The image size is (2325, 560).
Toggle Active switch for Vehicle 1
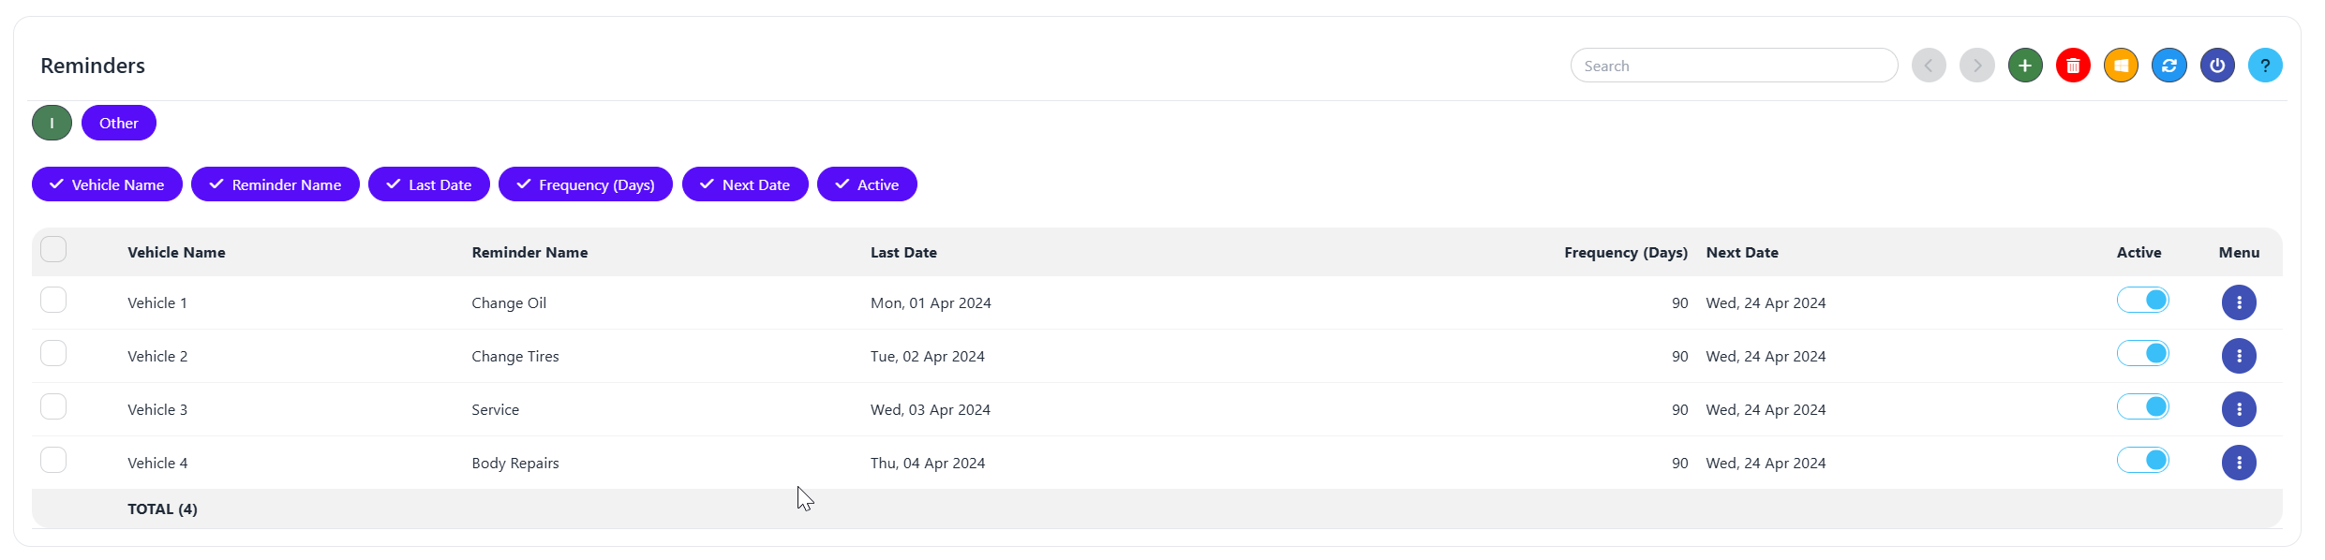2142,301
